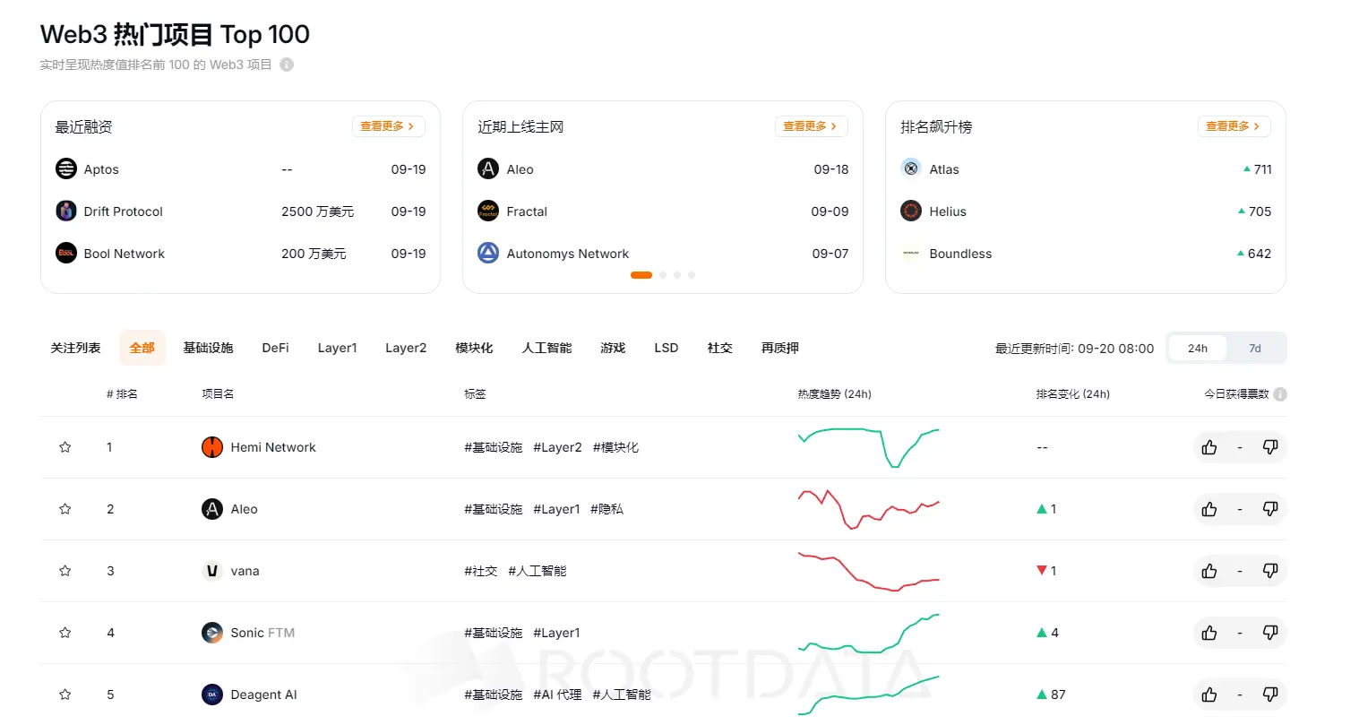Click the first carousel indicator dot

point(641,274)
